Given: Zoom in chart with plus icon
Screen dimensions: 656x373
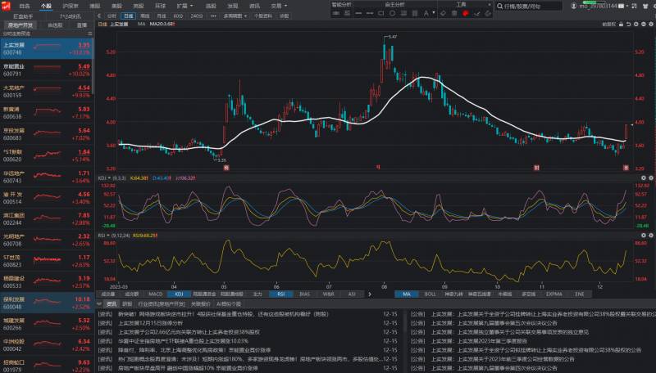Looking at the screenshot, I should coord(636,25).
